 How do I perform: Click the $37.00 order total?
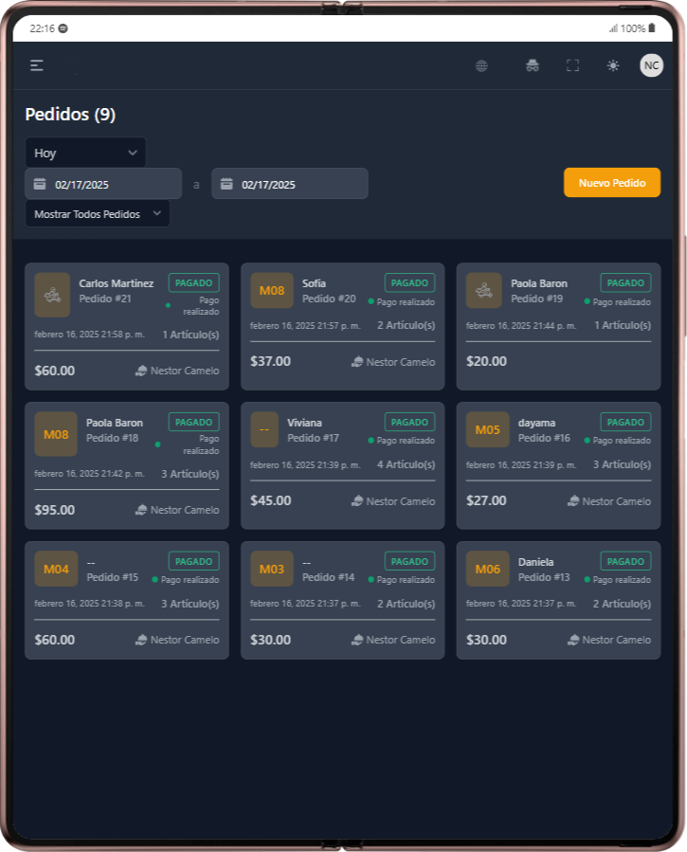pyautogui.click(x=270, y=361)
